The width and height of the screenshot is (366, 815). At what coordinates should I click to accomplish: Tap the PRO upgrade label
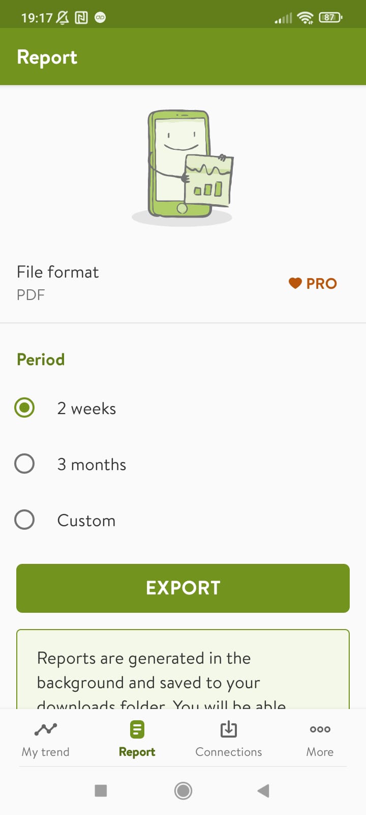(x=321, y=284)
